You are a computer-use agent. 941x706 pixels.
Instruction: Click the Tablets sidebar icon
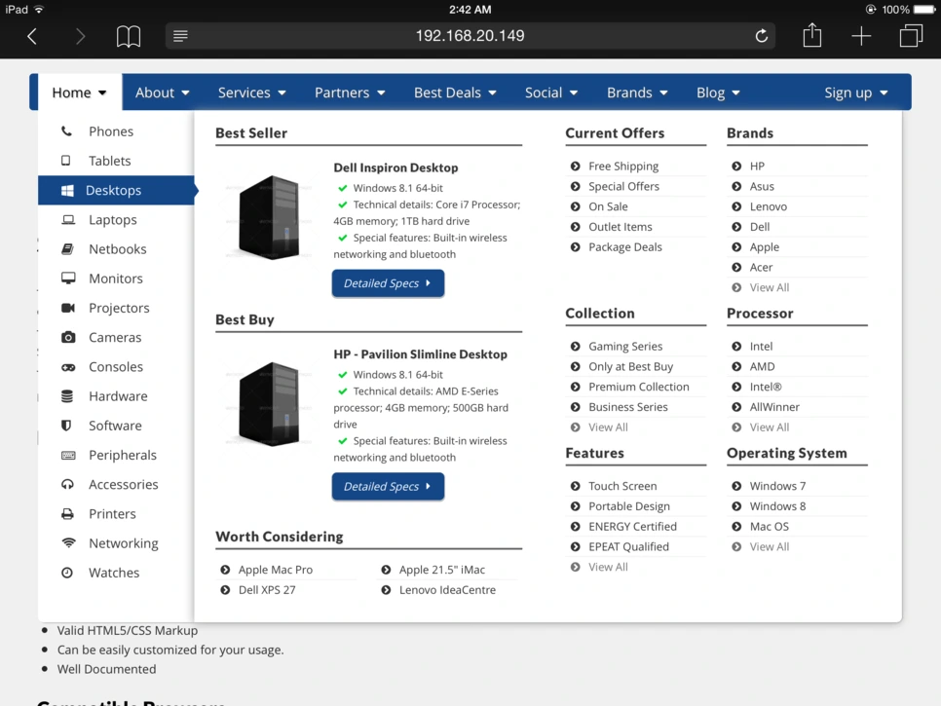66,160
